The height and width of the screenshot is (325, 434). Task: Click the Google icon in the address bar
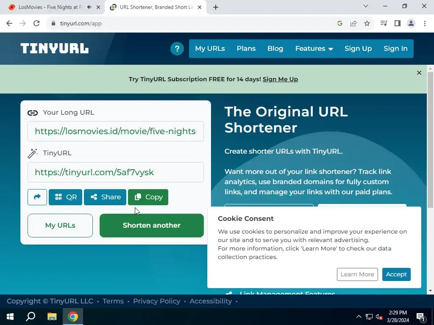340,24
